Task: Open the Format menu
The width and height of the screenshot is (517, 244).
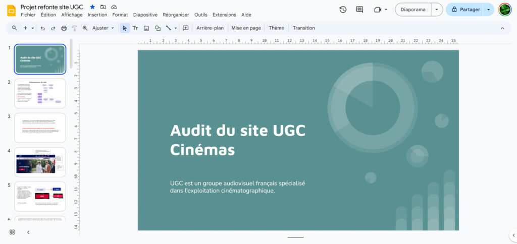Action: click(x=120, y=15)
